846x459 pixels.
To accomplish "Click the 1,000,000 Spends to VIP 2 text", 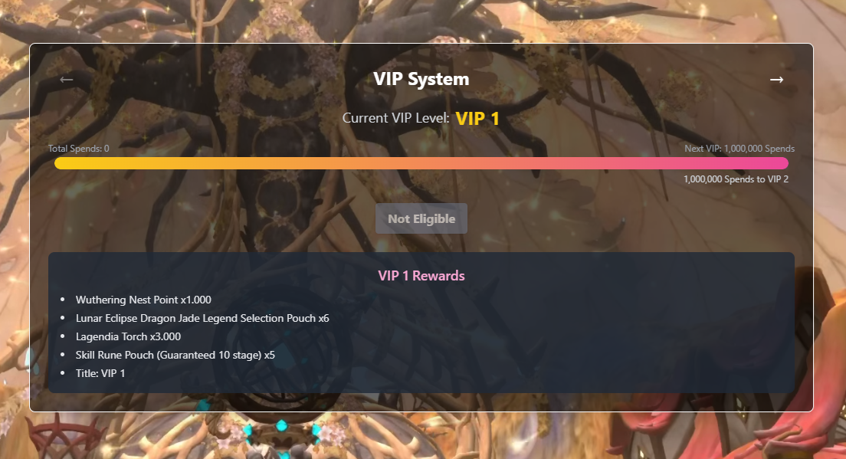I will point(736,179).
